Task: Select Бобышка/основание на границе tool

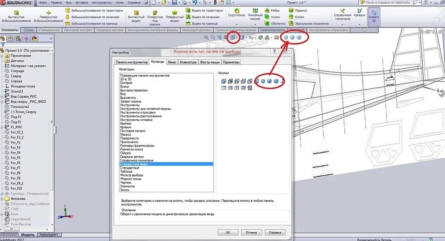Action: (91, 23)
